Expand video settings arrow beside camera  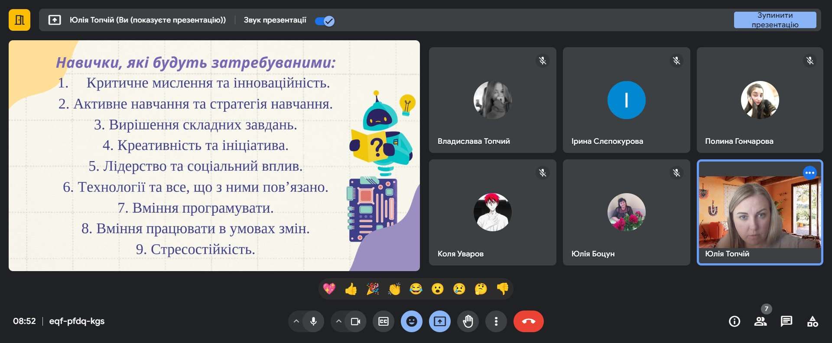point(339,321)
